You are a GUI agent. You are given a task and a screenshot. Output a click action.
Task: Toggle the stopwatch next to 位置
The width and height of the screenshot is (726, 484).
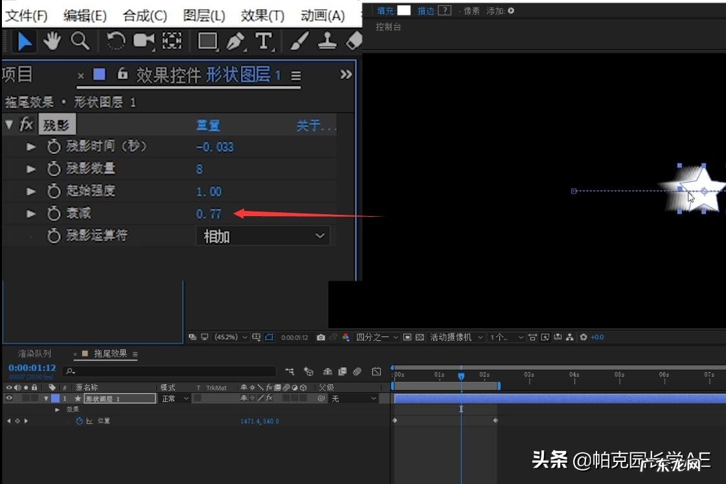tap(79, 421)
